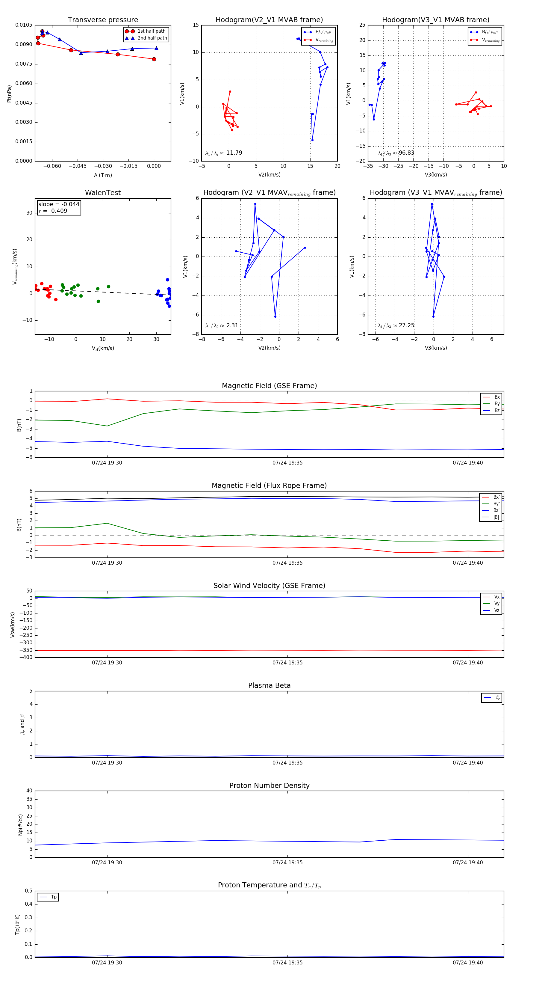The image size is (539, 989).
Task: Click the 'slope = -0.044' annotation
Action: click(59, 204)
